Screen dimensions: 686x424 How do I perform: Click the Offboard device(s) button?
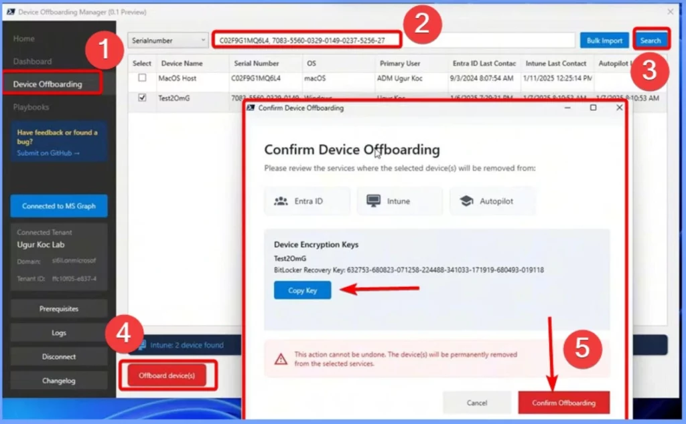167,376
